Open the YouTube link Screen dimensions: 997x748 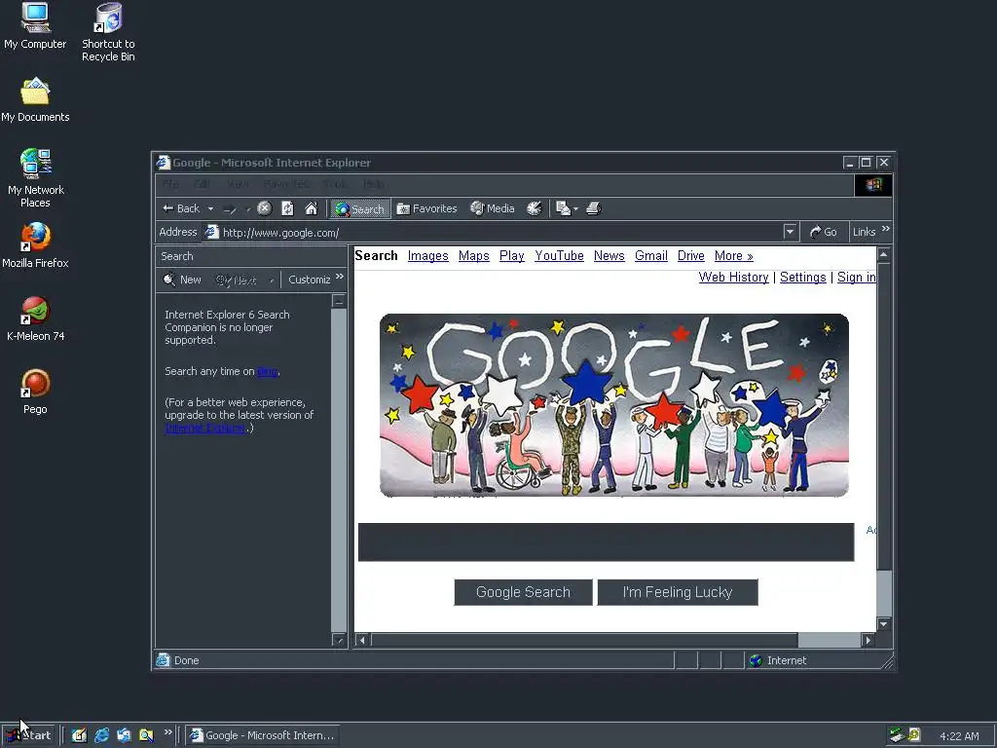559,256
